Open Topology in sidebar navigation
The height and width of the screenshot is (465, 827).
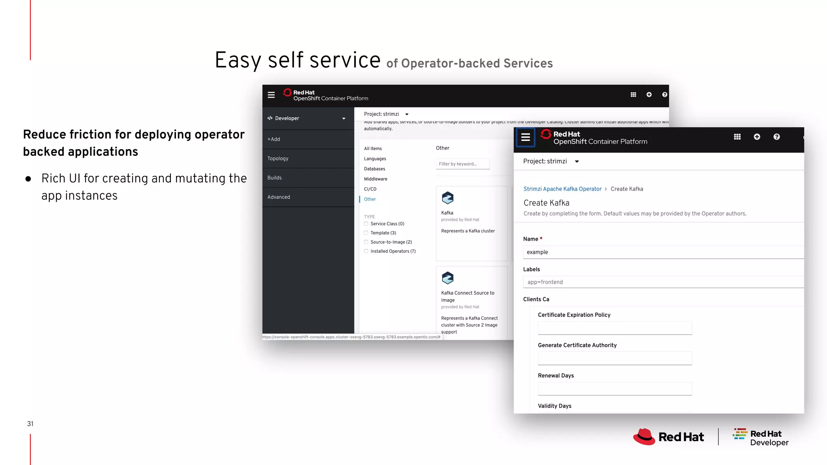point(308,159)
